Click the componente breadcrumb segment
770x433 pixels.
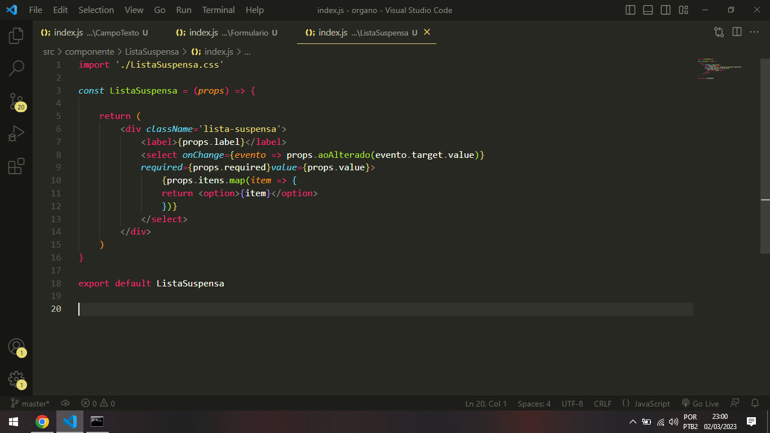click(x=90, y=51)
